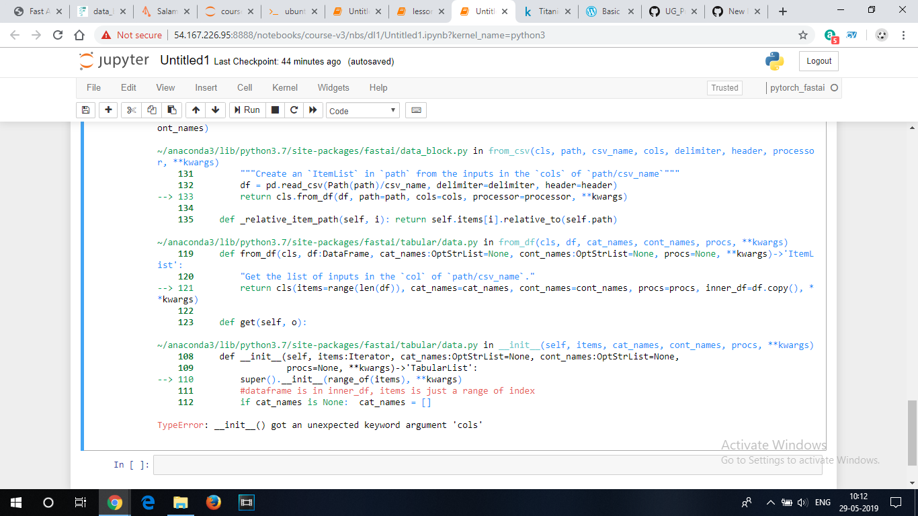Viewport: 918px width, 516px height.
Task: Rename the notebook title Untitled1
Action: [185, 60]
